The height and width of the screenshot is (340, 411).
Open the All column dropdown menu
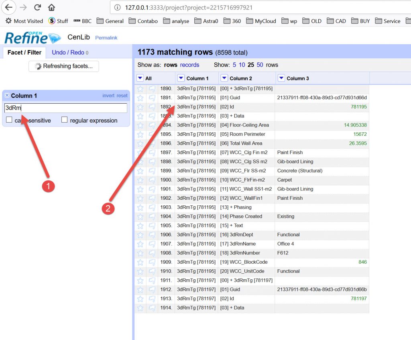tap(140, 78)
